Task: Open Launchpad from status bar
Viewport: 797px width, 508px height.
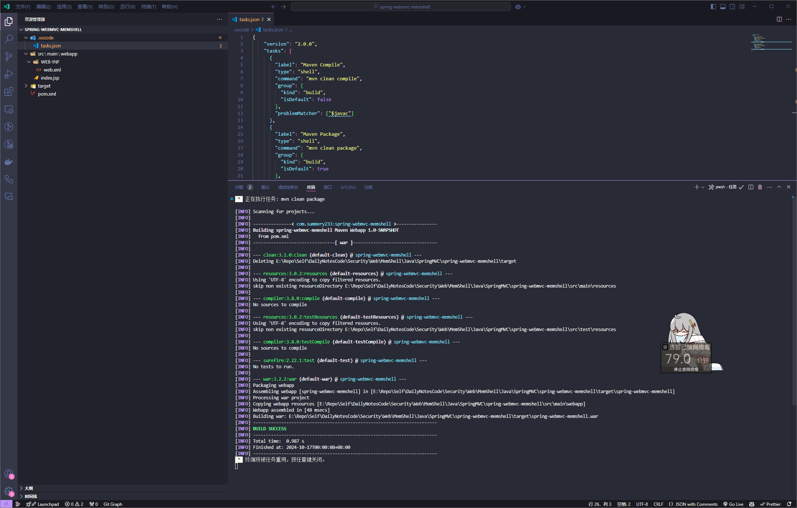Action: click(43, 504)
